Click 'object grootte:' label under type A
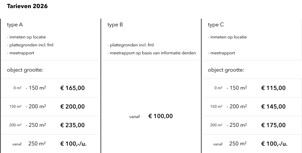 [25, 70]
